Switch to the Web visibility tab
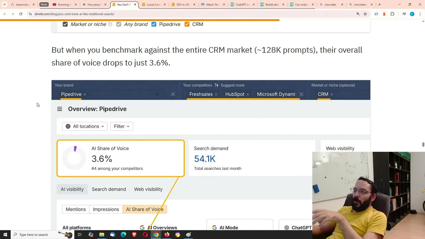 (148, 189)
